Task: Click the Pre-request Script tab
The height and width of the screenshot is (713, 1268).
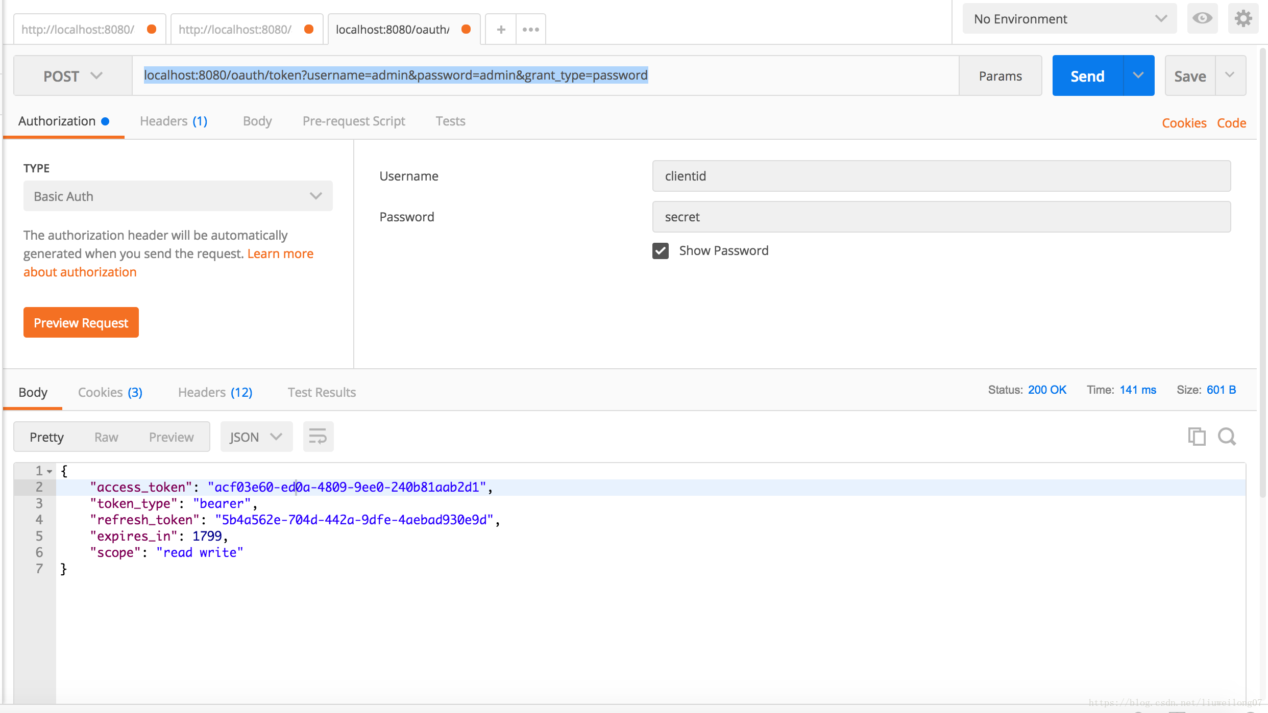Action: [x=354, y=120]
